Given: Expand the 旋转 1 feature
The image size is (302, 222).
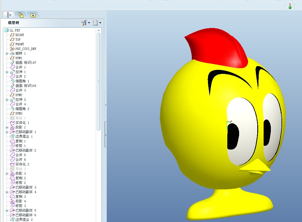Looking at the screenshot, I should click(7, 54).
